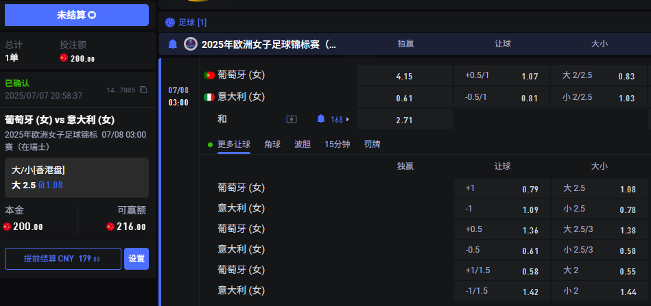Click the Portugal flag icon
The image size is (651, 306).
coord(209,75)
